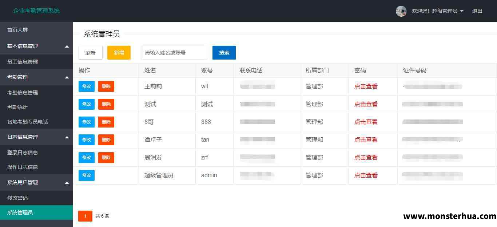Collapse the 基本信息管理 section
The width and height of the screenshot is (497, 227).
click(36, 46)
